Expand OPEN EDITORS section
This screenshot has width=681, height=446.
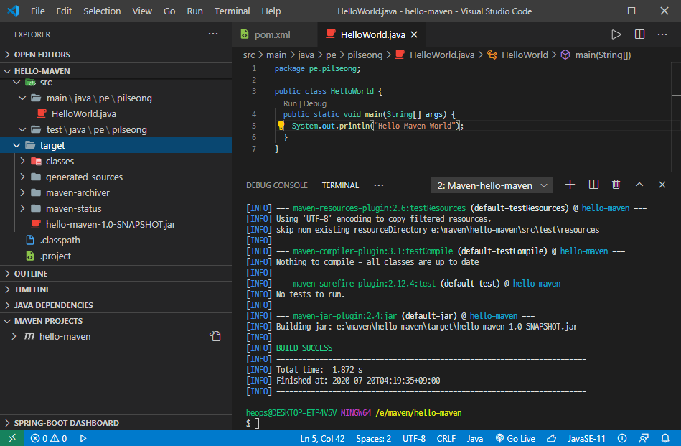pyautogui.click(x=116, y=55)
